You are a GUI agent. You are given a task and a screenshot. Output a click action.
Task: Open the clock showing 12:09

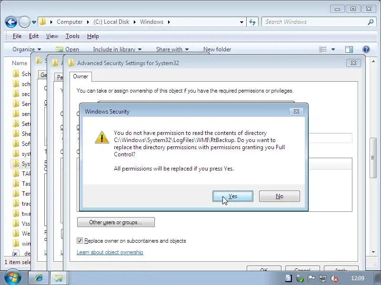[x=358, y=278]
